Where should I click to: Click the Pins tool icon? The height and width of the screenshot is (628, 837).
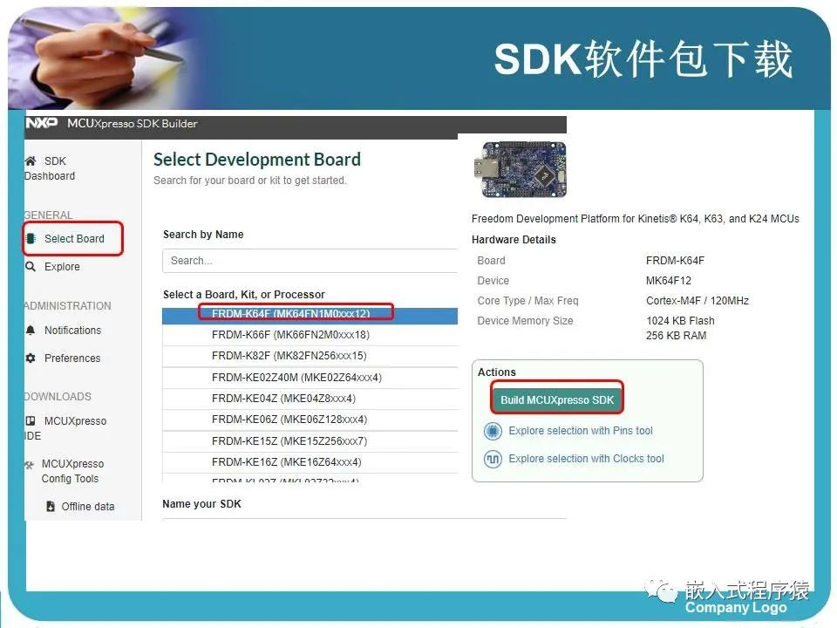[493, 431]
